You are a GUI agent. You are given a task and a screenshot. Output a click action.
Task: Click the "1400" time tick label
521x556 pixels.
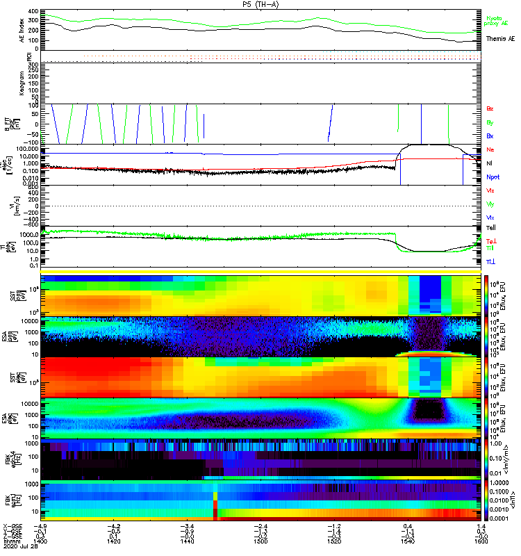tap(40, 541)
